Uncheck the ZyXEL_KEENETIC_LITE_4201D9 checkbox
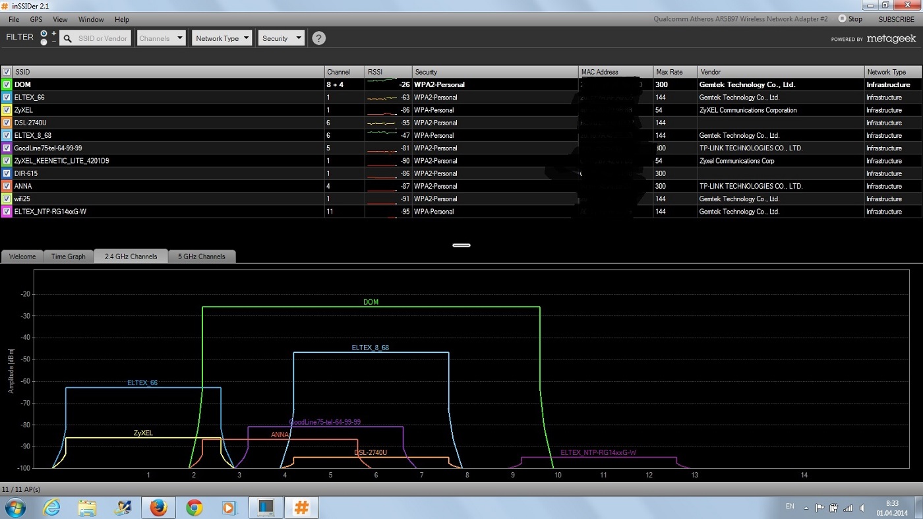The height and width of the screenshot is (519, 923). pyautogui.click(x=7, y=161)
